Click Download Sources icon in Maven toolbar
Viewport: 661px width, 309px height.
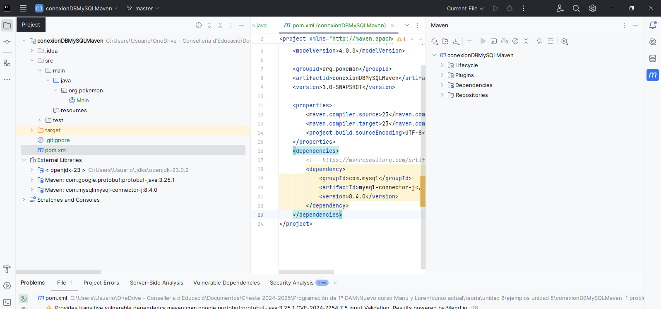[456, 41]
